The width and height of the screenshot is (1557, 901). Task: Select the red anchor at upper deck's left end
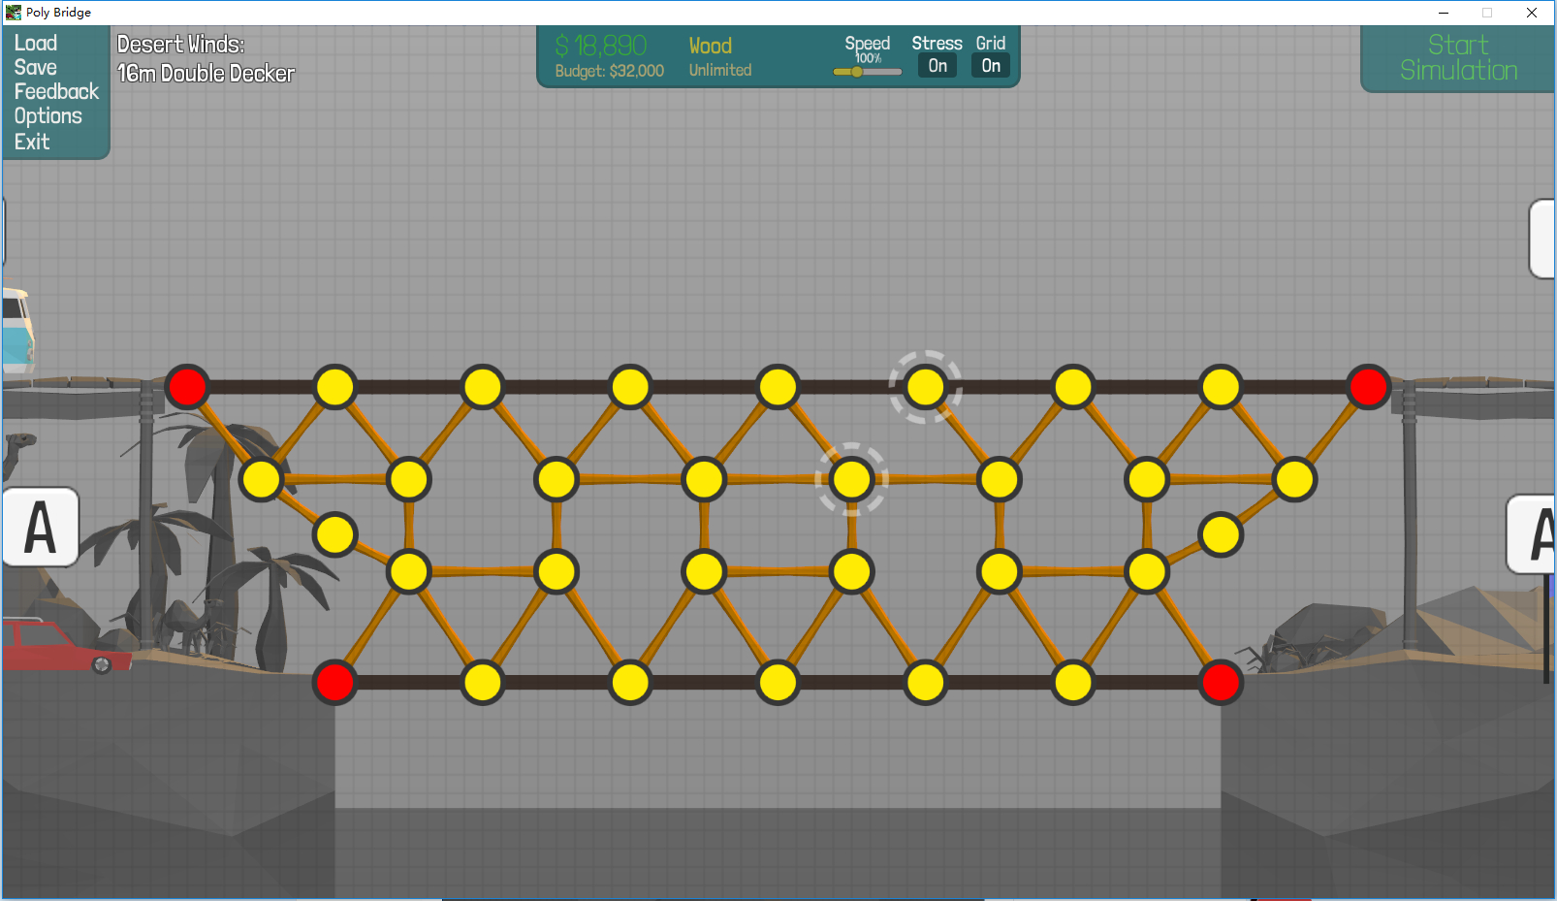click(187, 387)
